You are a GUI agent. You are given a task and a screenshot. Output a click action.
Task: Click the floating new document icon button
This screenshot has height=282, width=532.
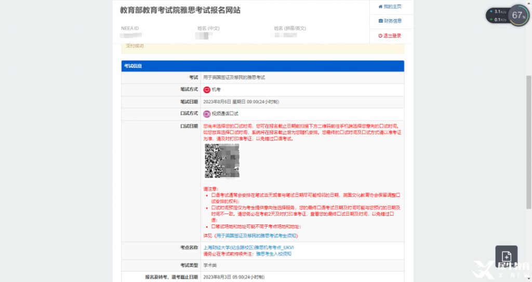(x=506, y=257)
